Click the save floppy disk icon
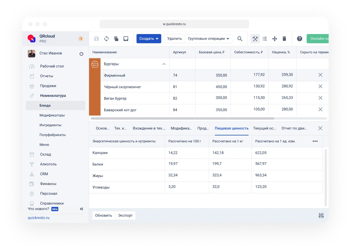The height and width of the screenshot is (251, 351). pyautogui.click(x=96, y=39)
